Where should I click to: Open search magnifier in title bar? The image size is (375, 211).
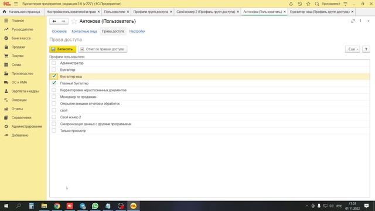pyautogui.click(x=317, y=4)
